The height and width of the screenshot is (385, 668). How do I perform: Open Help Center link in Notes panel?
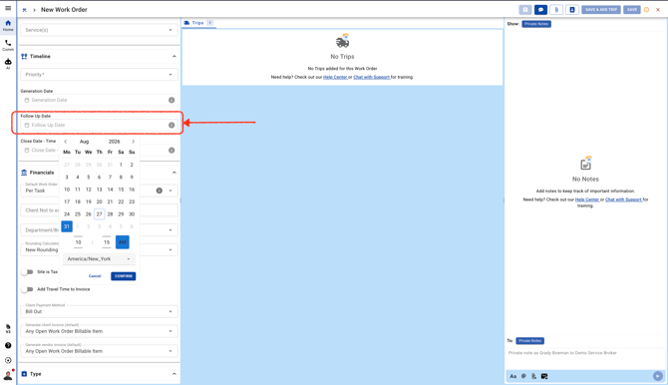click(587, 199)
